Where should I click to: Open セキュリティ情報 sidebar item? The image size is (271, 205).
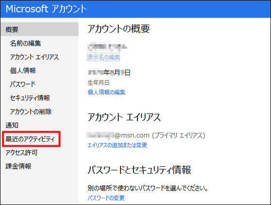coord(30,98)
